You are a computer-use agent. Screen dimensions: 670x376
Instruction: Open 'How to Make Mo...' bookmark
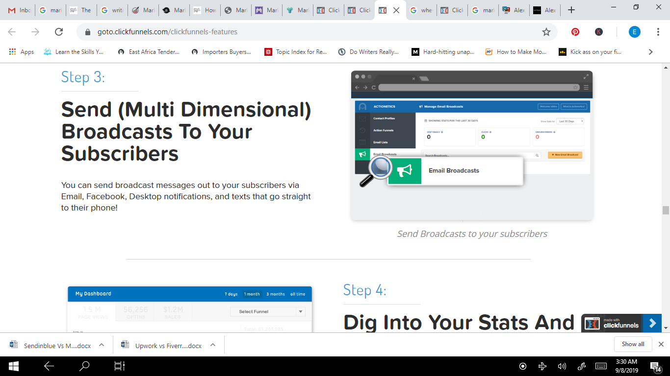tap(516, 52)
